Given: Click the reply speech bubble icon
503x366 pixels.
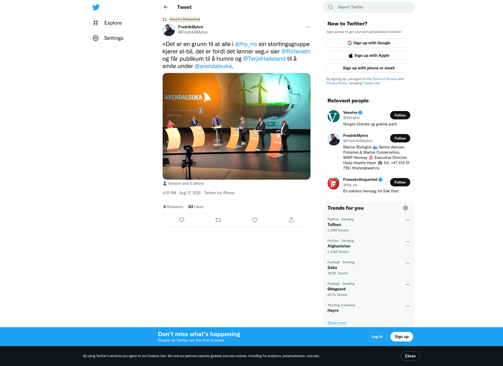Looking at the screenshot, I should point(182,220).
